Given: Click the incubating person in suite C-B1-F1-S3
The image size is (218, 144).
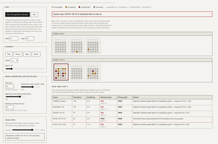Looking at the screenshot, I should pos(88,49).
